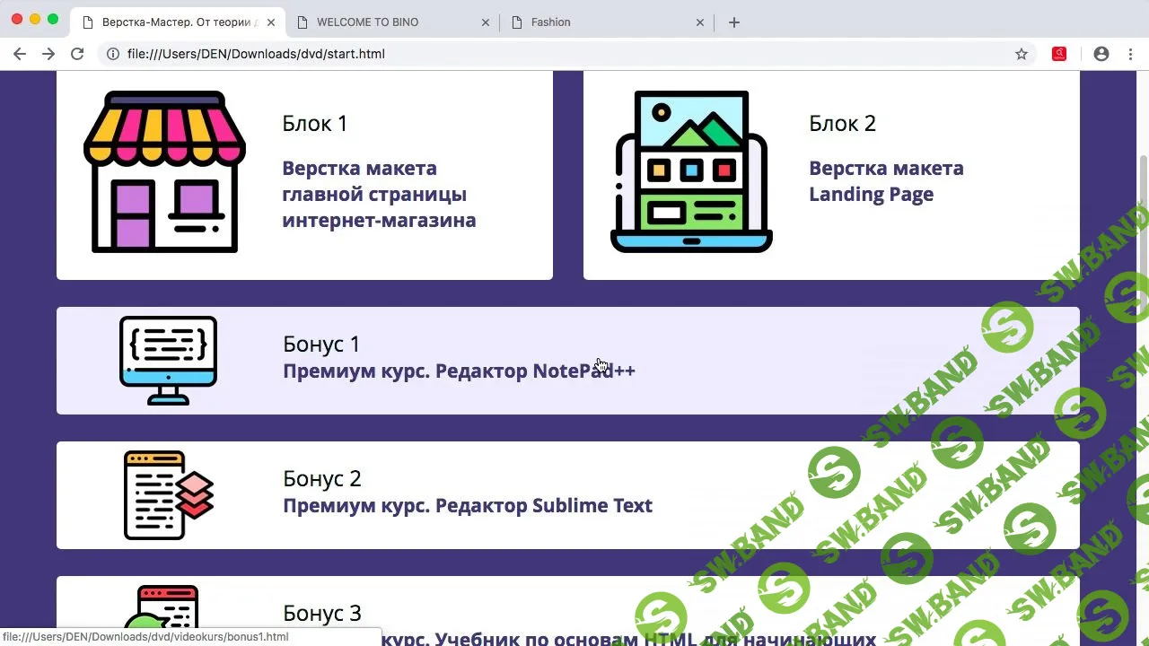Click the laptop icon next to Блок 2
The width and height of the screenshot is (1149, 646).
[691, 170]
